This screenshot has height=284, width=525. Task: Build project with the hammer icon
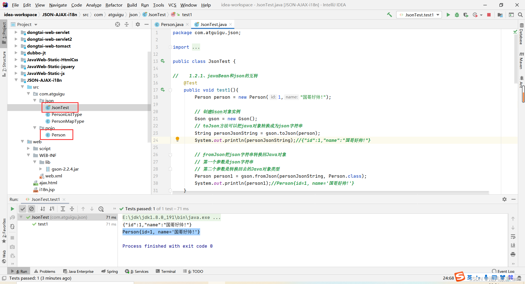click(389, 15)
